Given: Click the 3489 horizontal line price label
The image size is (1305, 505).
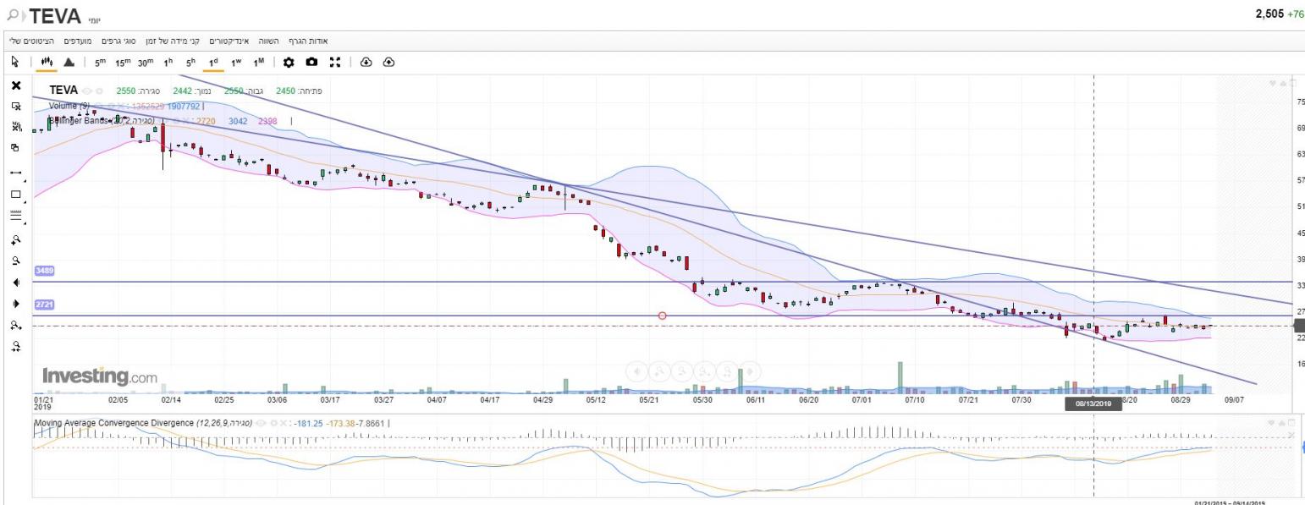Looking at the screenshot, I should point(44,270).
